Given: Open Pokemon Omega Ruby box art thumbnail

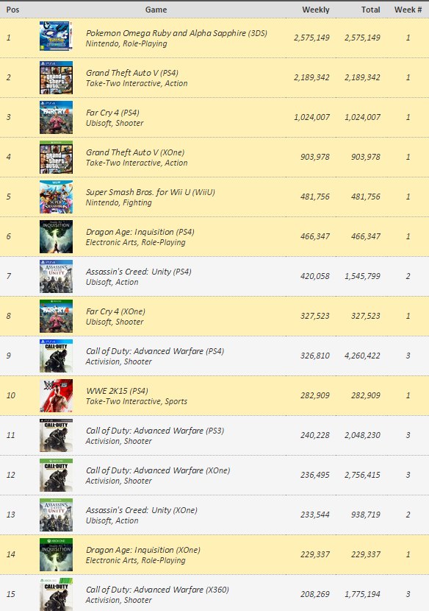Looking at the screenshot, I should (x=56, y=36).
